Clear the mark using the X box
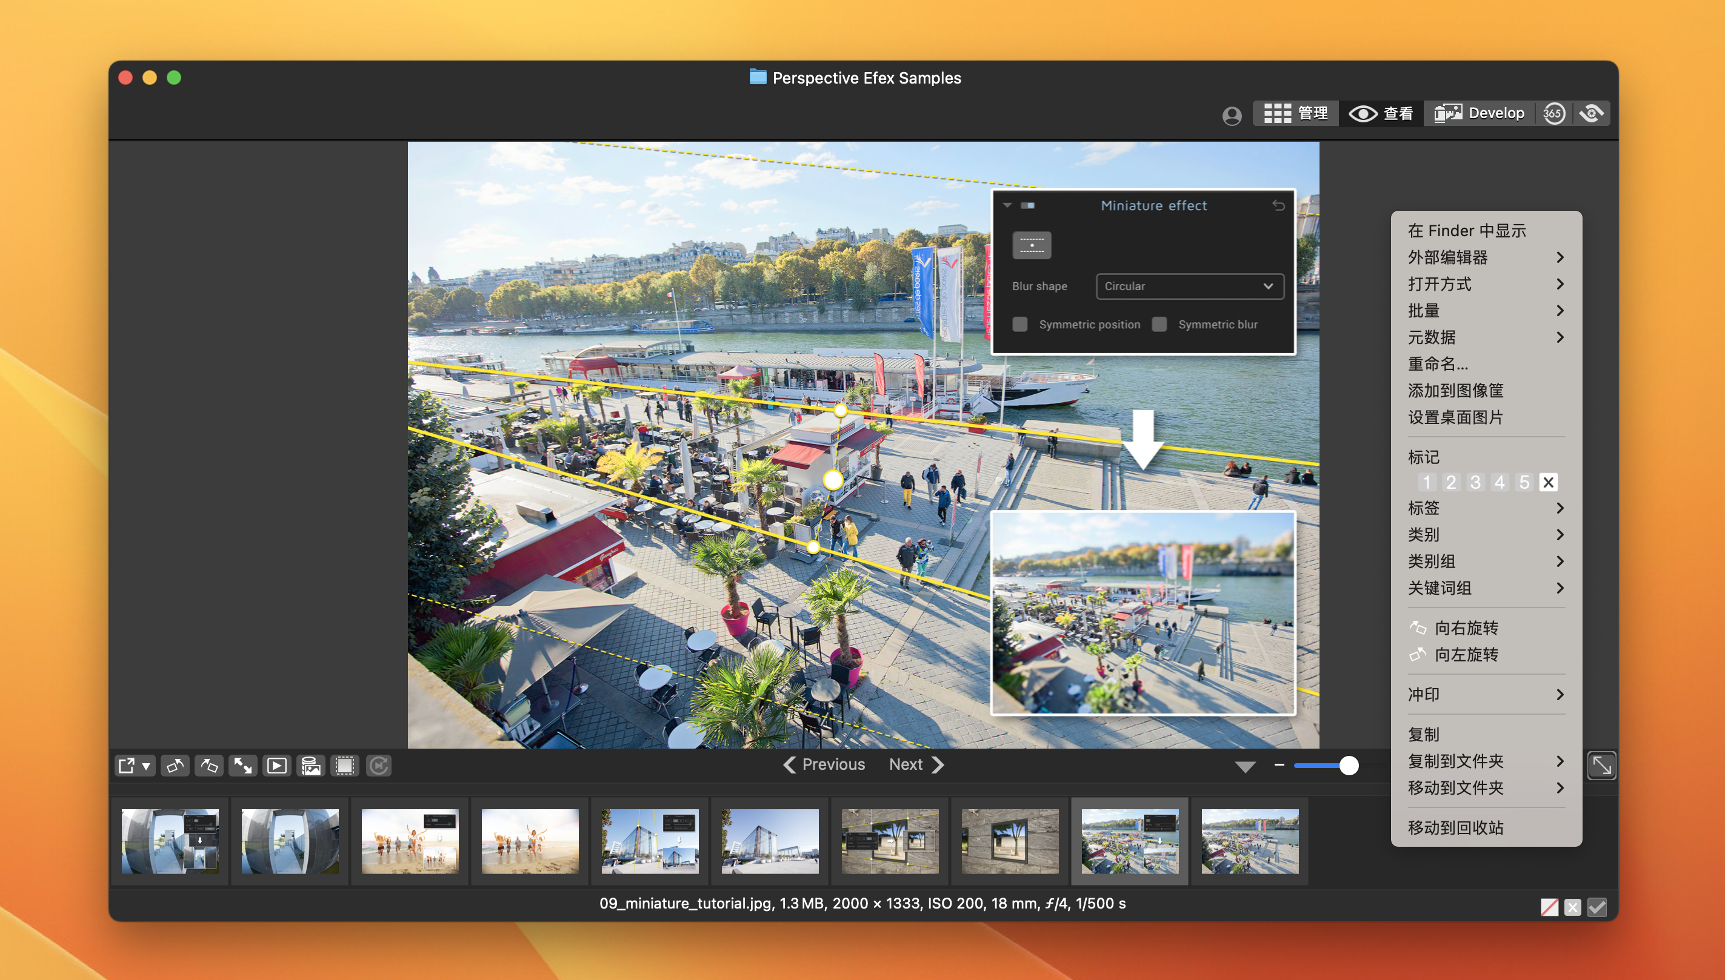Screen dimensions: 1725x980 tap(1548, 483)
